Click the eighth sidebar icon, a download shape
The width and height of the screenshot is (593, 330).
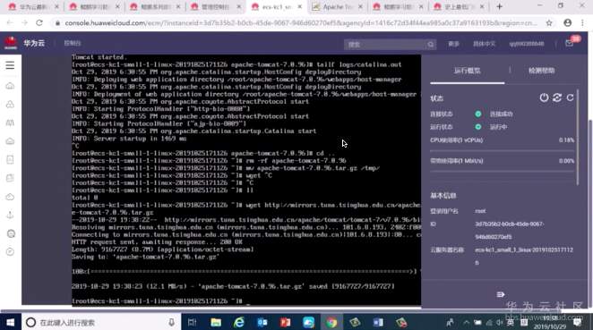[10, 215]
